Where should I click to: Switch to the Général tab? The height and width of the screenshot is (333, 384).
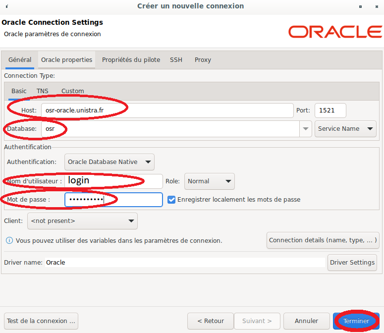click(20, 60)
